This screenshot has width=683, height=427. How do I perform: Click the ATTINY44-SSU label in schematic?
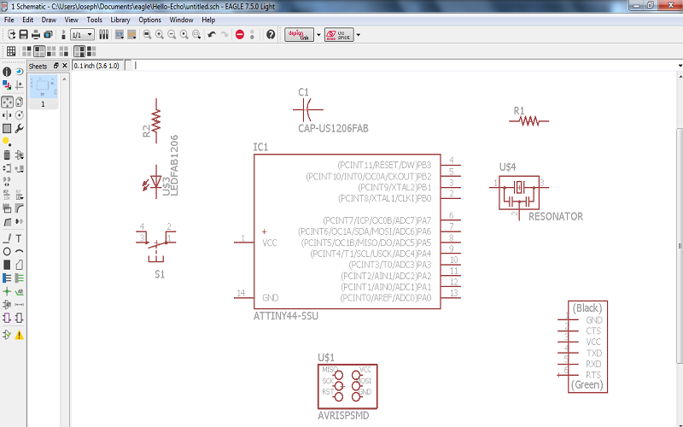(x=286, y=316)
